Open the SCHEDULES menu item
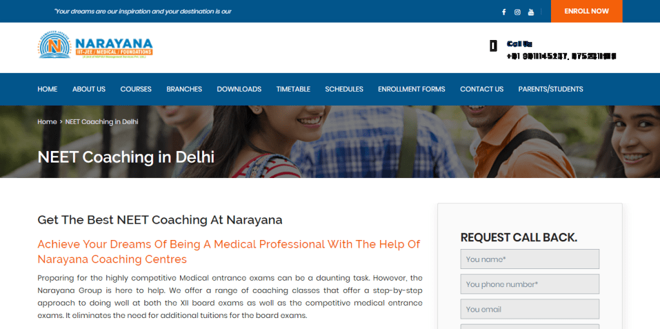Image resolution: width=660 pixels, height=329 pixels. click(344, 89)
